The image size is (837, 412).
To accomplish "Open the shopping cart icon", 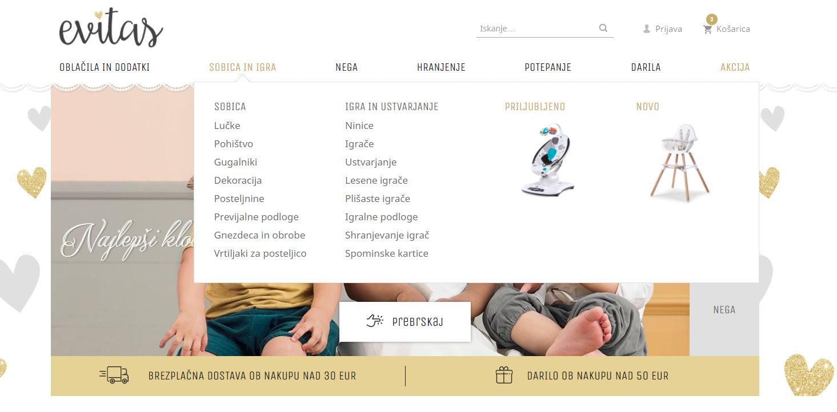I will [707, 29].
